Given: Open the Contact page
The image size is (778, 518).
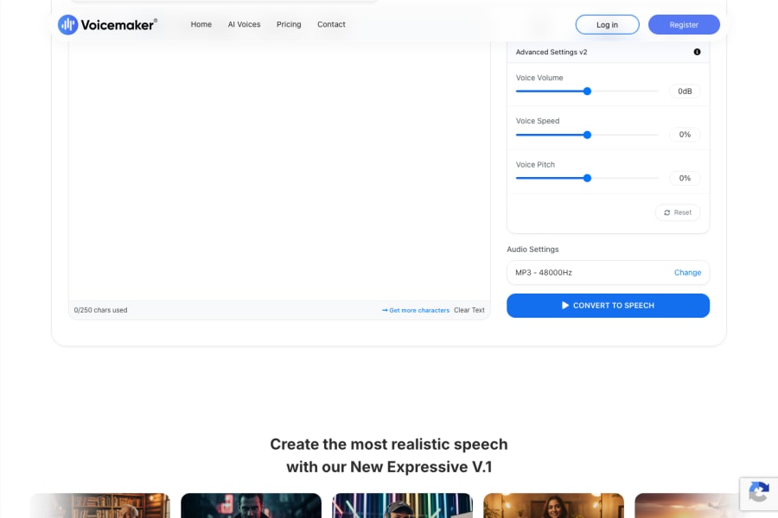Looking at the screenshot, I should click(x=331, y=24).
